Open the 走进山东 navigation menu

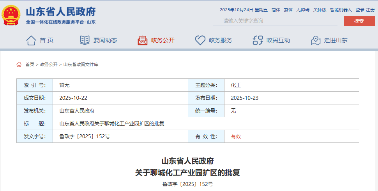(x=336, y=40)
